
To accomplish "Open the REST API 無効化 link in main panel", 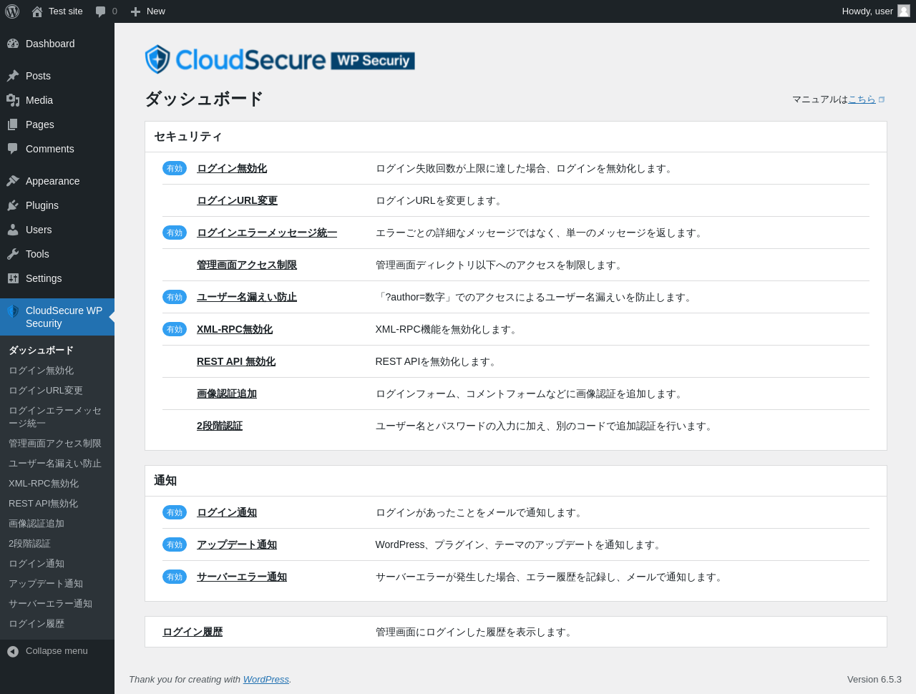I will tap(236, 361).
